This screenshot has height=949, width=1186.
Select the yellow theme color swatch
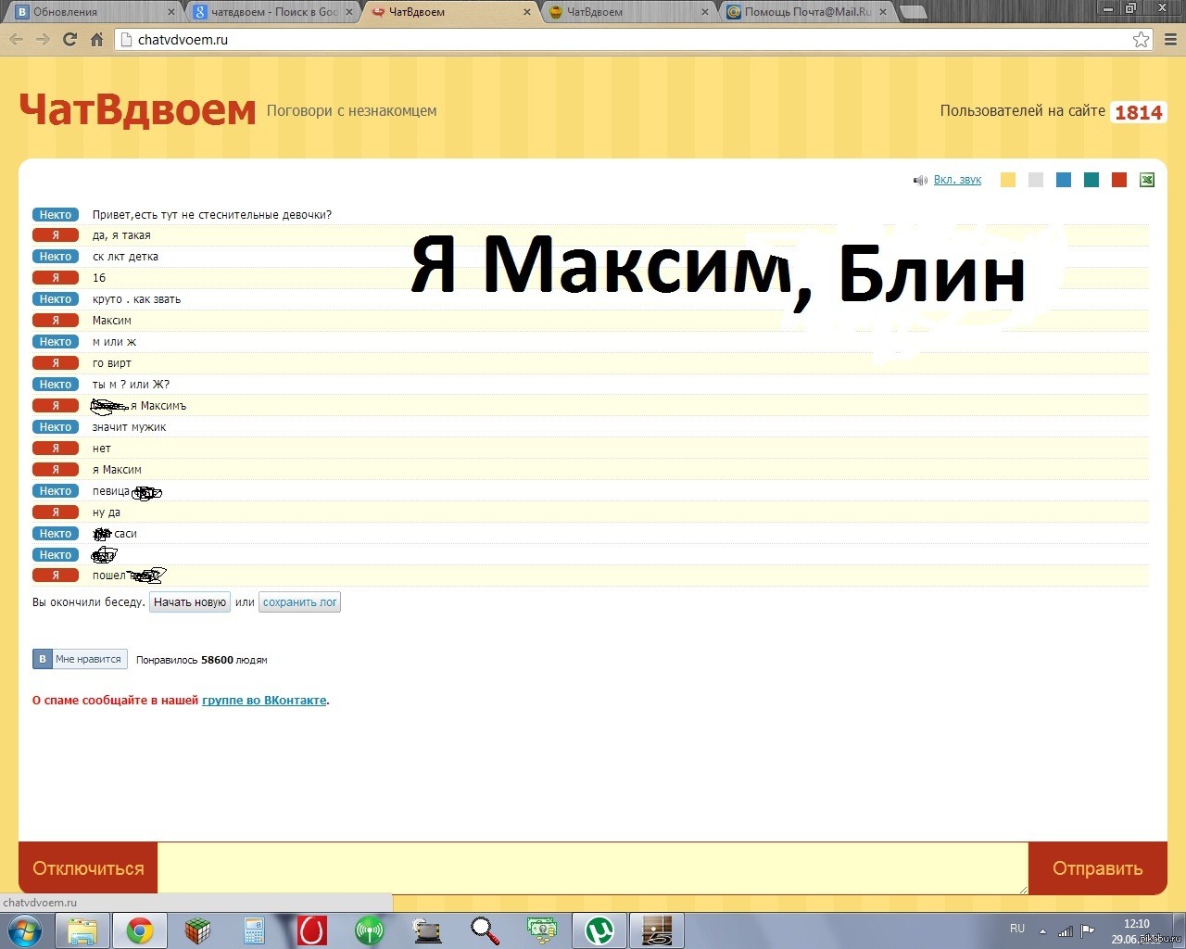click(1008, 180)
